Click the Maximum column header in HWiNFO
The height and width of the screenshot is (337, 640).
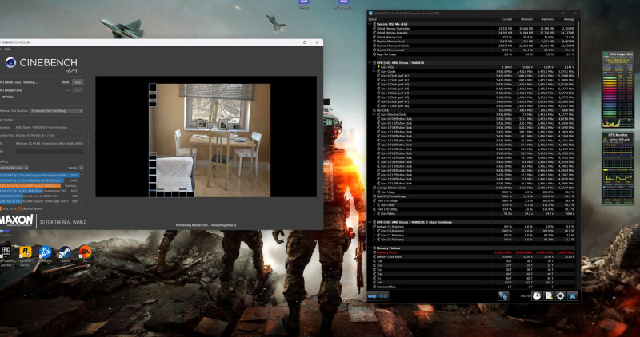coord(546,19)
